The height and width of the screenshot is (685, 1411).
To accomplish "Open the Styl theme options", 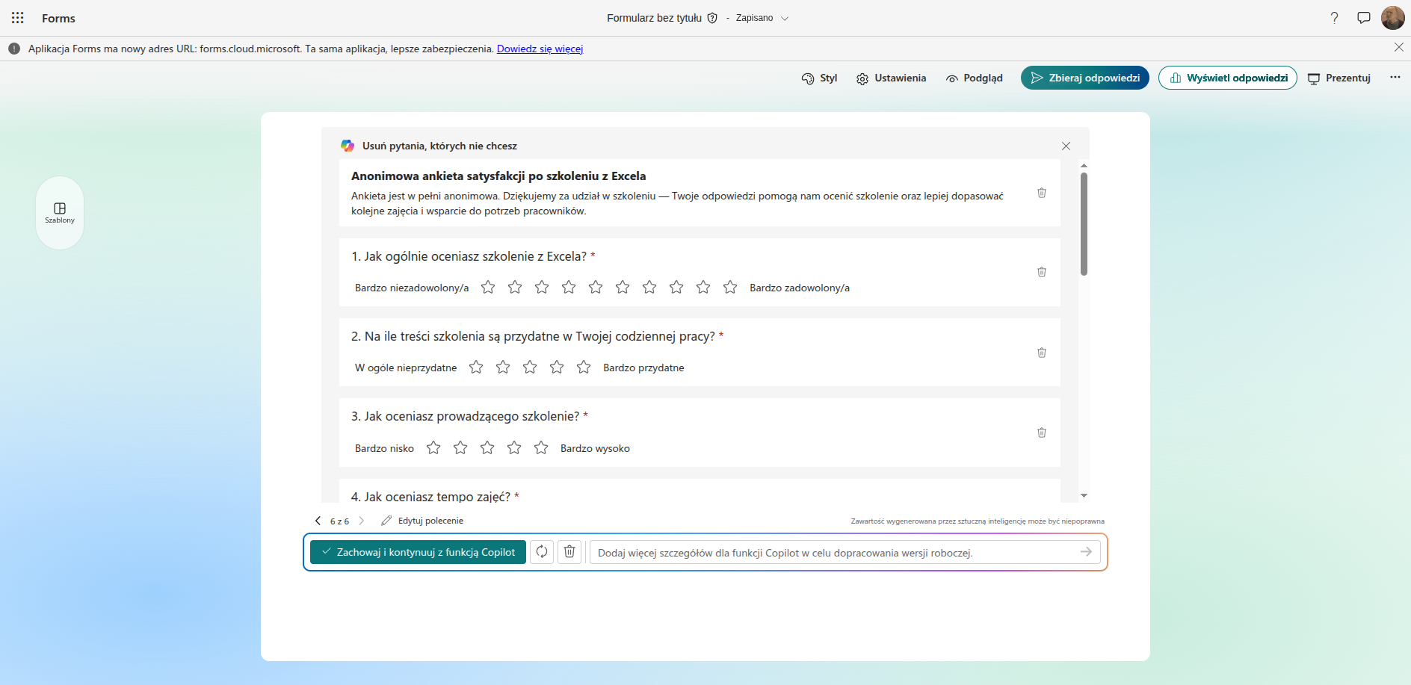I will coord(819,78).
